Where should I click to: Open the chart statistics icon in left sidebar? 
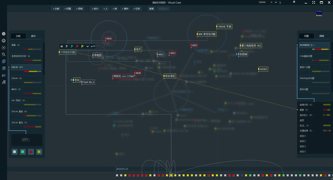(x=4, y=75)
